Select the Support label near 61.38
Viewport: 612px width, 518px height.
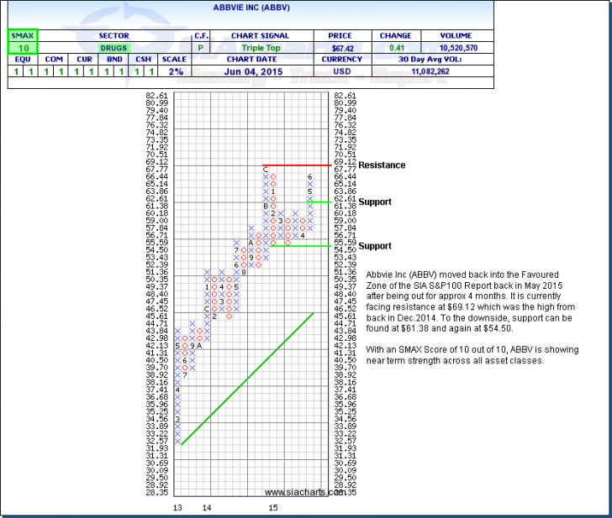(374, 202)
